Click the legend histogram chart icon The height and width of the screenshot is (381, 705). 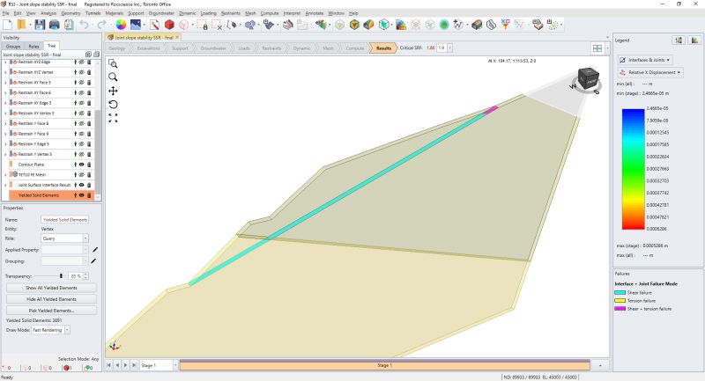[694, 40]
